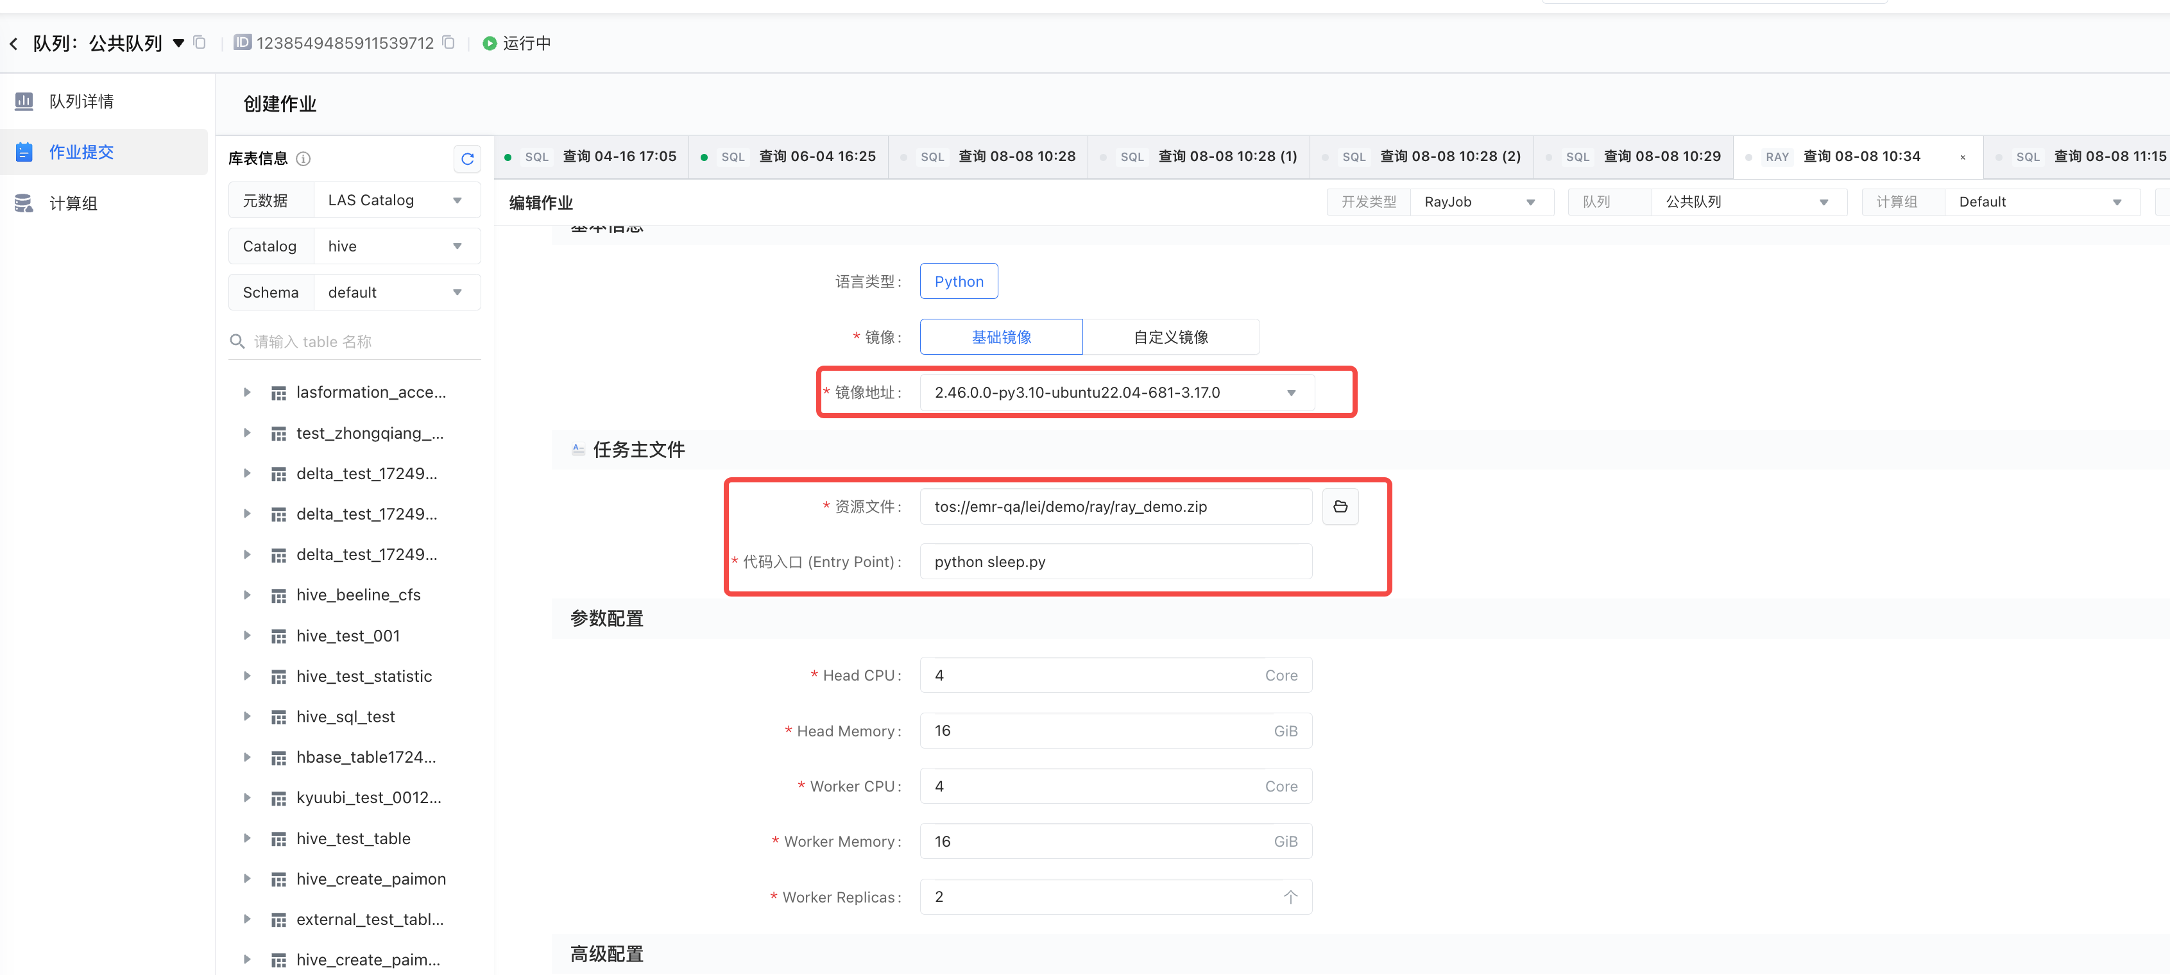Viewport: 2170px width, 975px height.
Task: Copy the queue name with copy icon
Action: pyautogui.click(x=200, y=42)
